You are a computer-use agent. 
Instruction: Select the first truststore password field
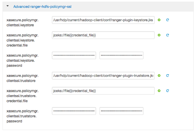[x=74, y=111]
